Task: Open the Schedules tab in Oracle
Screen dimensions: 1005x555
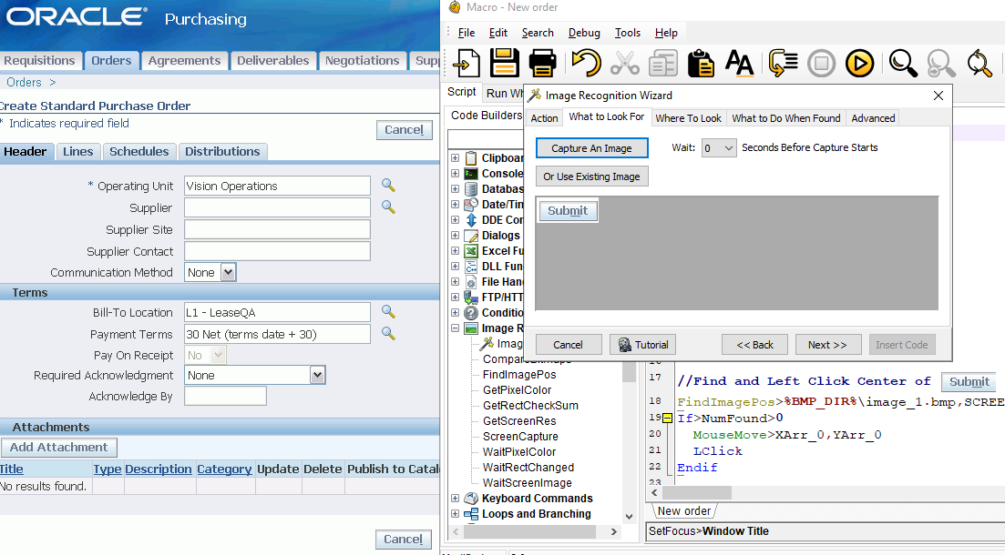Action: (x=139, y=152)
